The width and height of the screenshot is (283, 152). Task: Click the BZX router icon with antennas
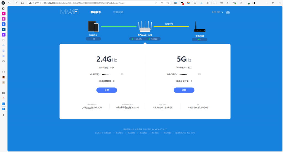[145, 27]
